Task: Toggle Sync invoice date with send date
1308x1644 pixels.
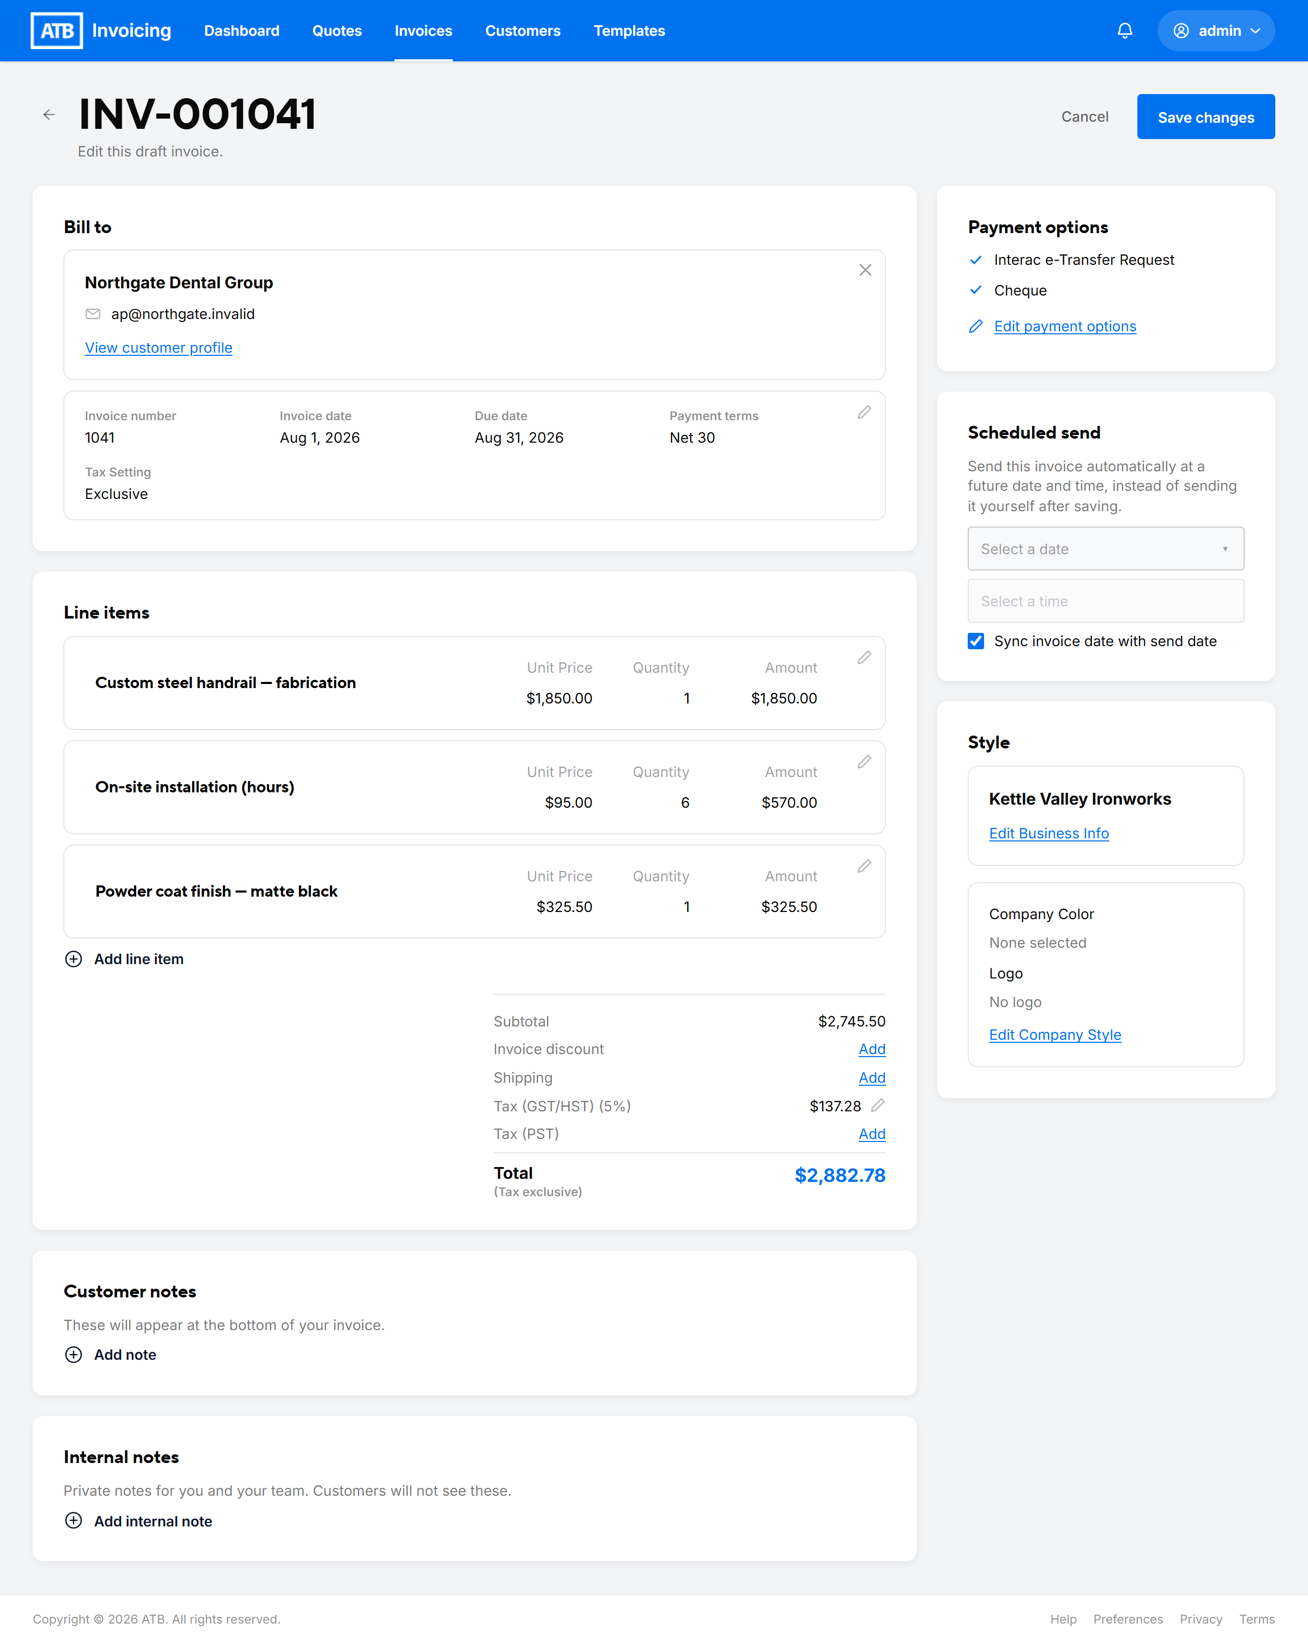Action: click(x=976, y=641)
